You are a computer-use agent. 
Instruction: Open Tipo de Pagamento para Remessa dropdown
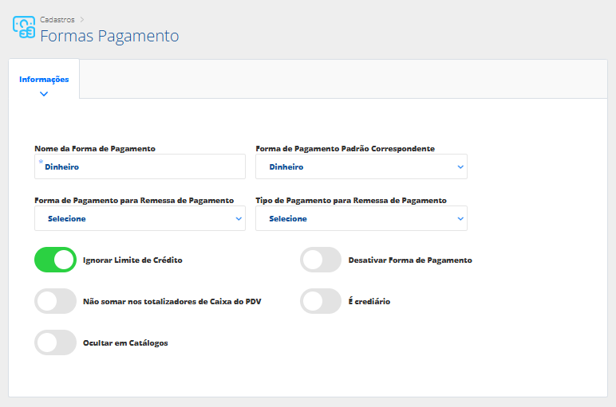coord(361,218)
